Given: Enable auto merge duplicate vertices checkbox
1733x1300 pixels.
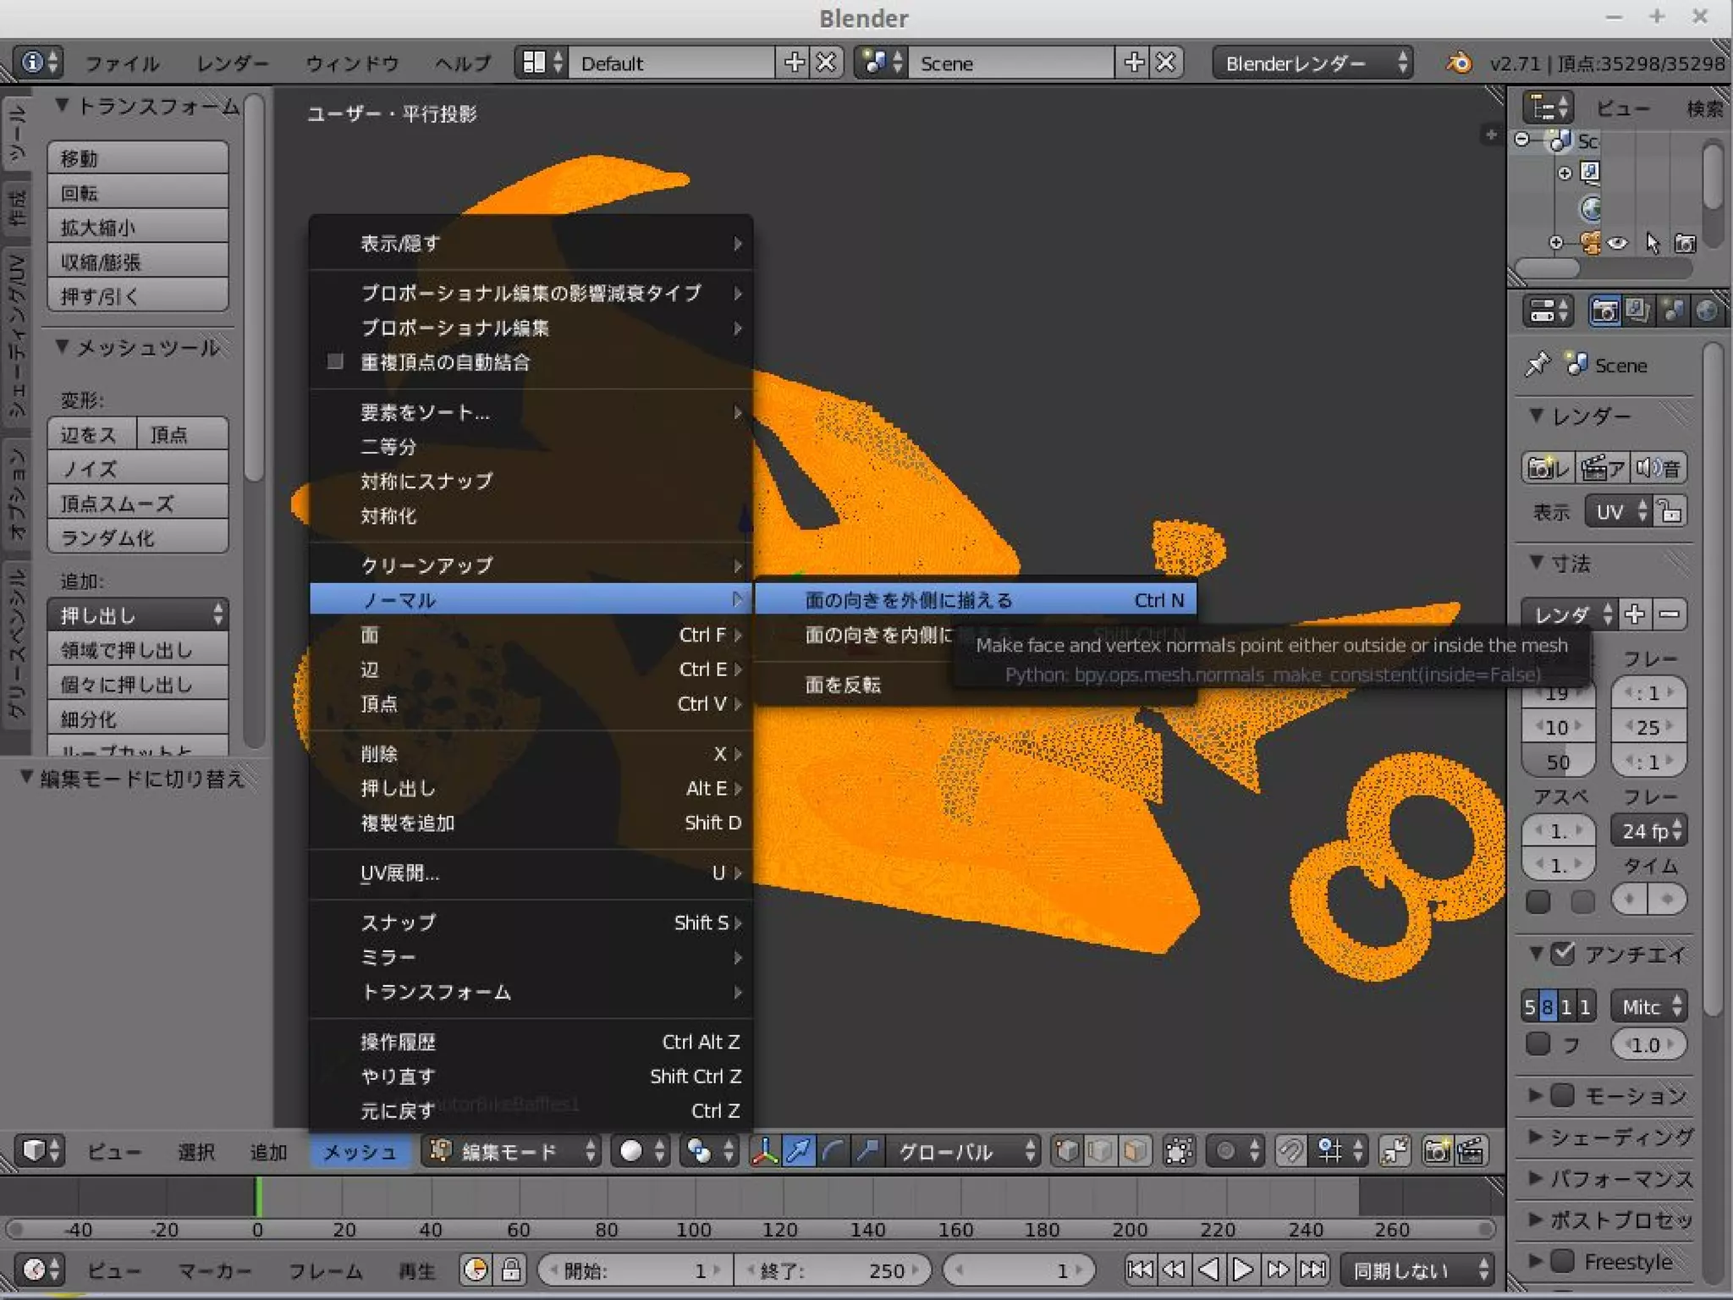Looking at the screenshot, I should click(x=335, y=362).
